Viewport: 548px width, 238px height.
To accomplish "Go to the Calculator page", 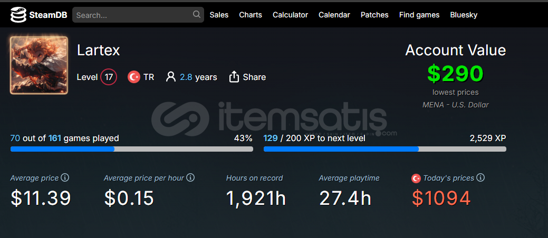I will (291, 15).
